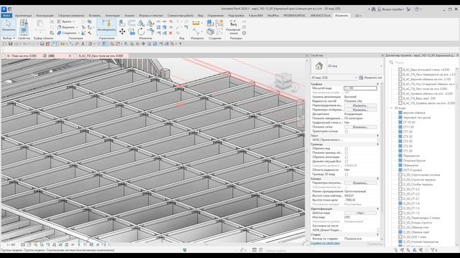This screenshot has height=258, width=460.
Task: Open the Выбор panel dropdown
Action: click(9, 38)
